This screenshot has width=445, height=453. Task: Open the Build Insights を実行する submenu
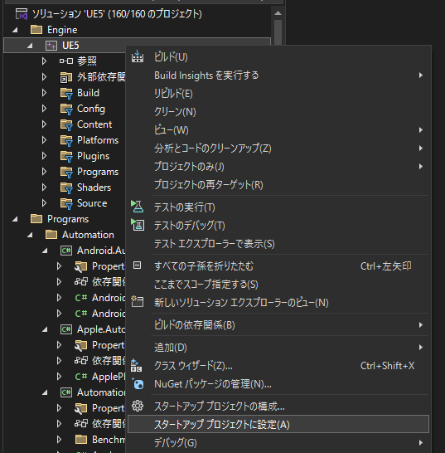[x=278, y=75]
